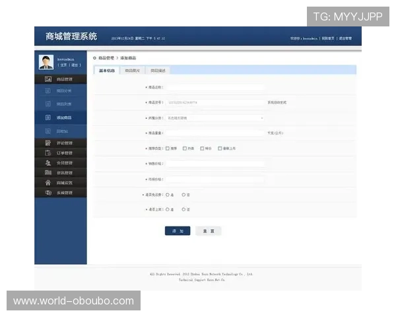Open 会员管理 via its person icon
The image size is (396, 317).
(48, 163)
